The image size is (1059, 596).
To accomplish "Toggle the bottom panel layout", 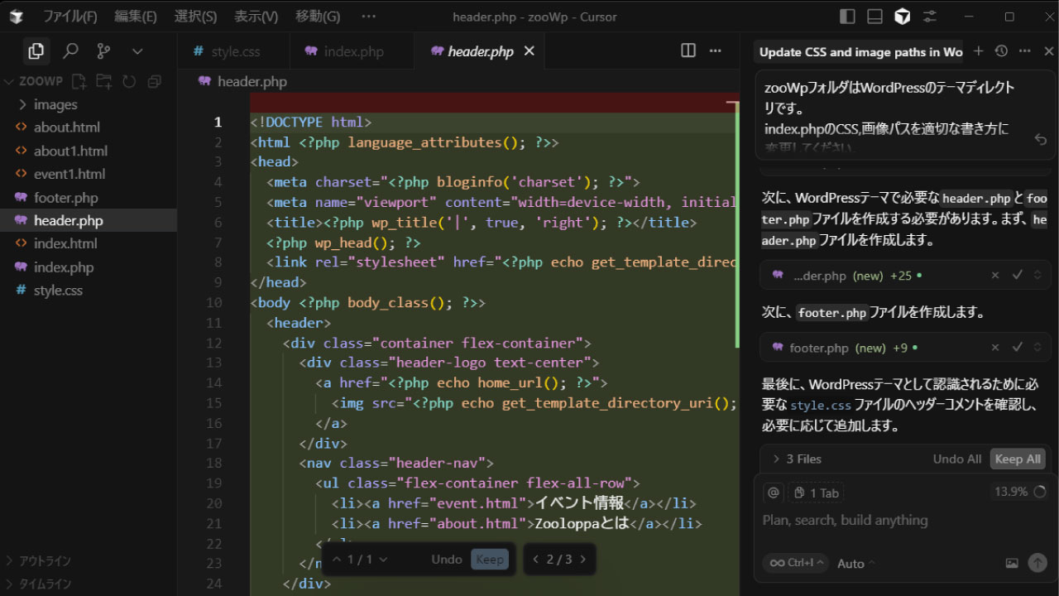I will click(x=875, y=17).
